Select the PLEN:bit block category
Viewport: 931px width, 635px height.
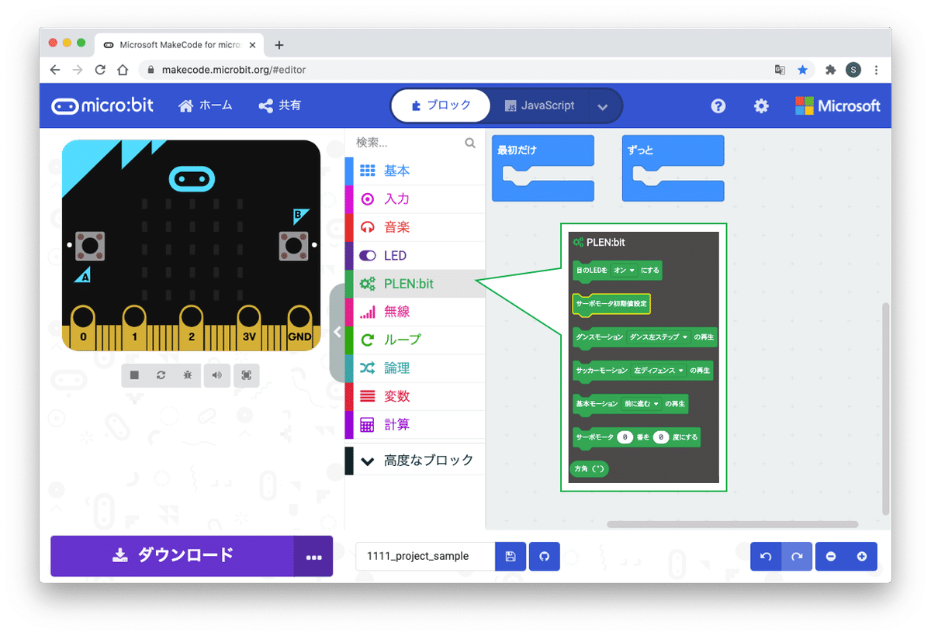pyautogui.click(x=415, y=284)
